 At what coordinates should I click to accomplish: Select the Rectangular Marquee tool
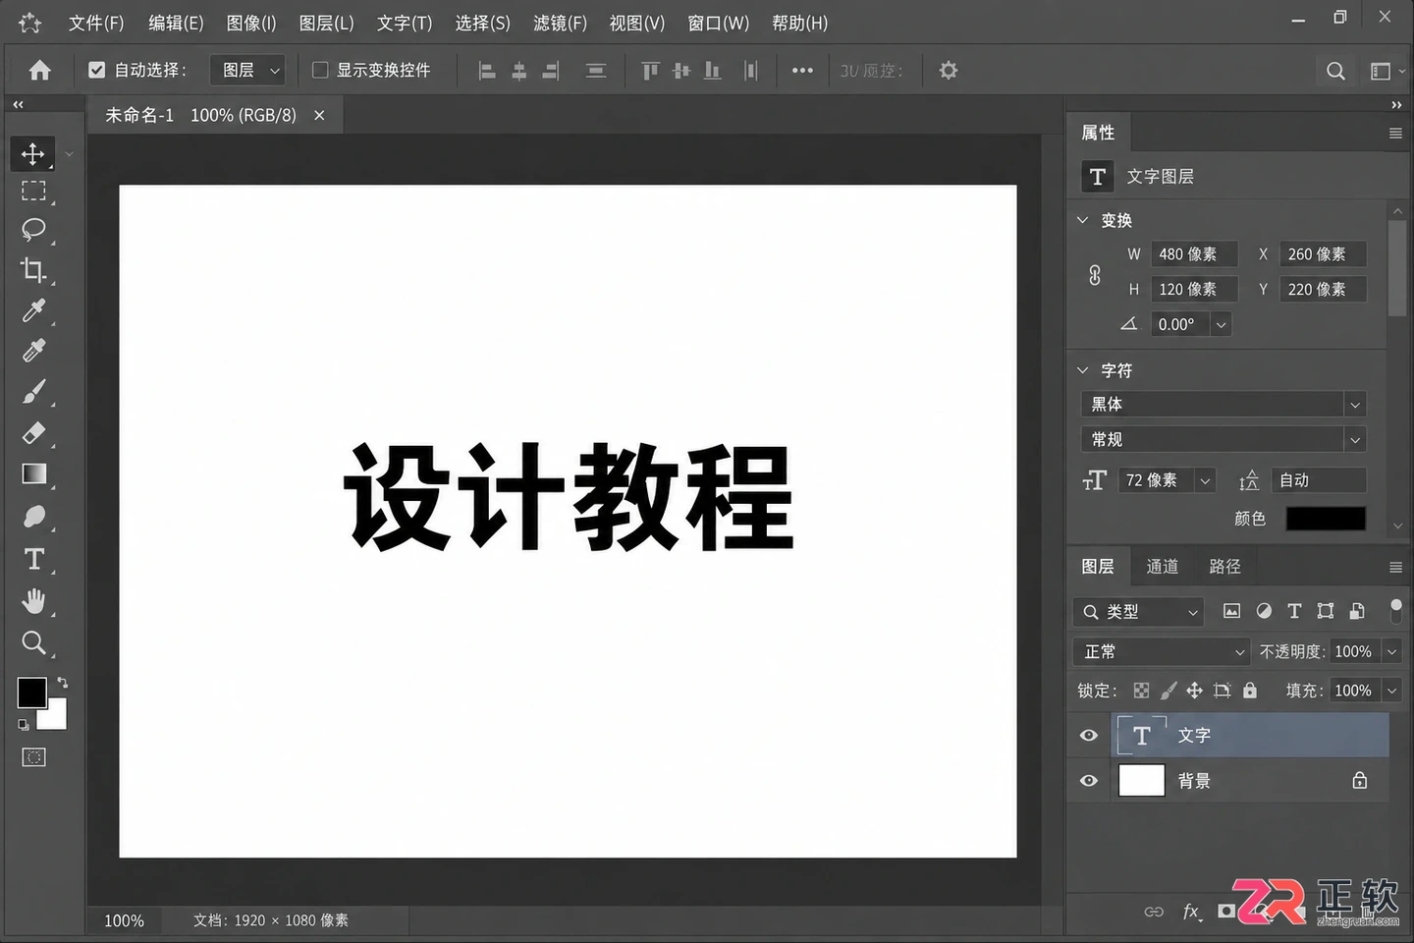(33, 191)
